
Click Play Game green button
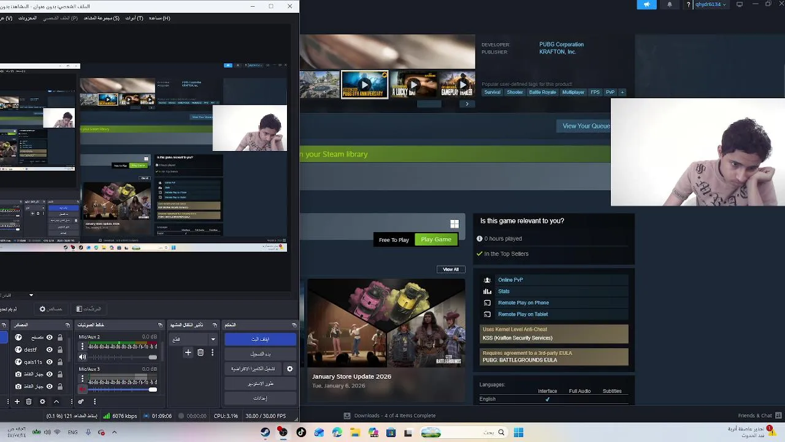click(x=436, y=239)
